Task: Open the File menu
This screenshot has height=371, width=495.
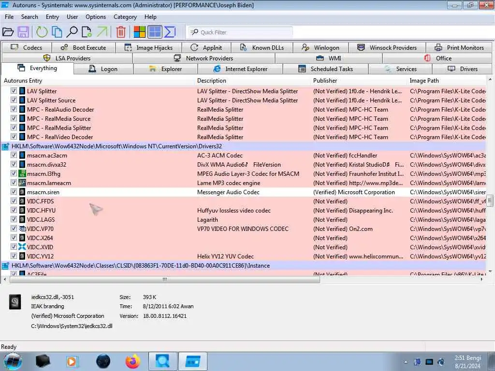Action: [x=9, y=17]
